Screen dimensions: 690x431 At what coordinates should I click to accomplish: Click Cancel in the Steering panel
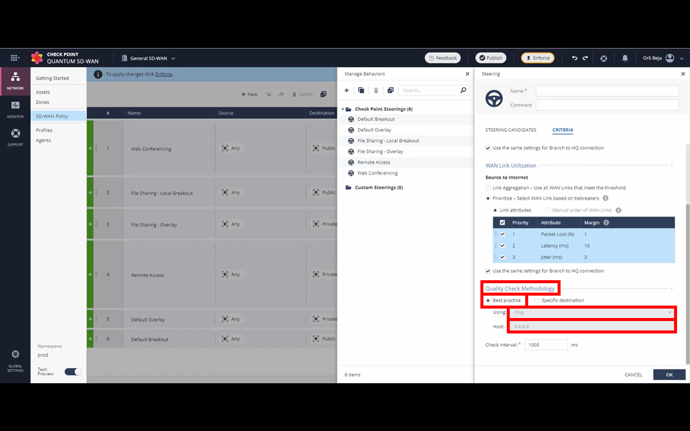click(633, 375)
